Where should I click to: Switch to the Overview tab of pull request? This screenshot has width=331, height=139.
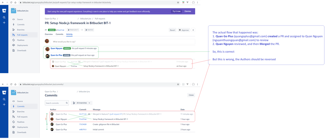tap(49, 34)
